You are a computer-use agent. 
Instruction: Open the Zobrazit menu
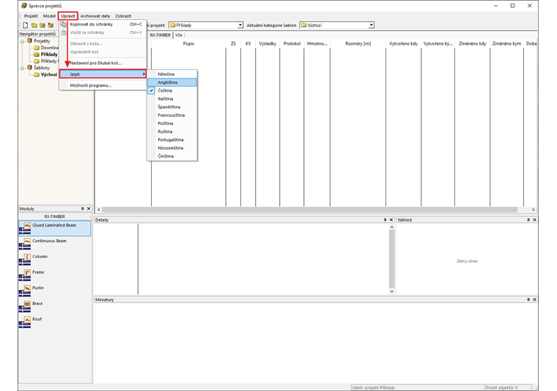123,16
